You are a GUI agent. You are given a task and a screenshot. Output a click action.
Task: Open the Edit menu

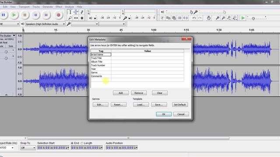click(x=5, y=7)
